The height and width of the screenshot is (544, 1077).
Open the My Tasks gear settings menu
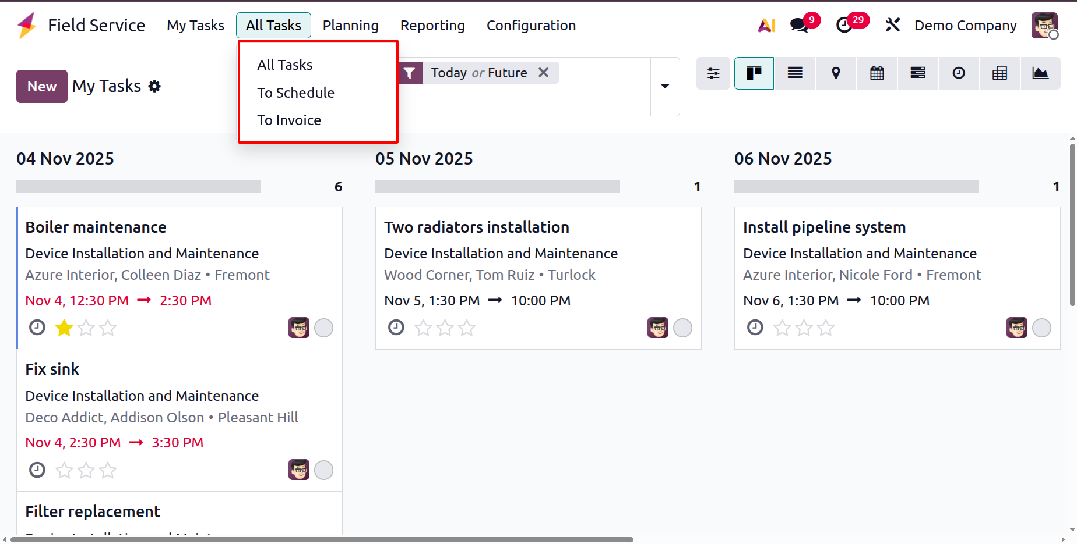tap(154, 87)
